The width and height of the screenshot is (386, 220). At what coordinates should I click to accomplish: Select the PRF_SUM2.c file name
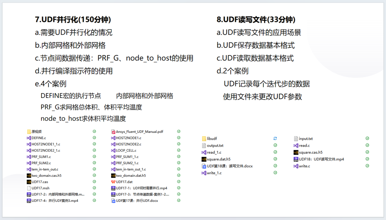point(41,163)
